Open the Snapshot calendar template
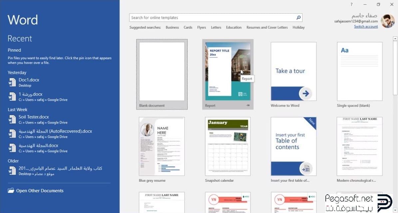Screen dimensions: 398x213 pos(228,149)
